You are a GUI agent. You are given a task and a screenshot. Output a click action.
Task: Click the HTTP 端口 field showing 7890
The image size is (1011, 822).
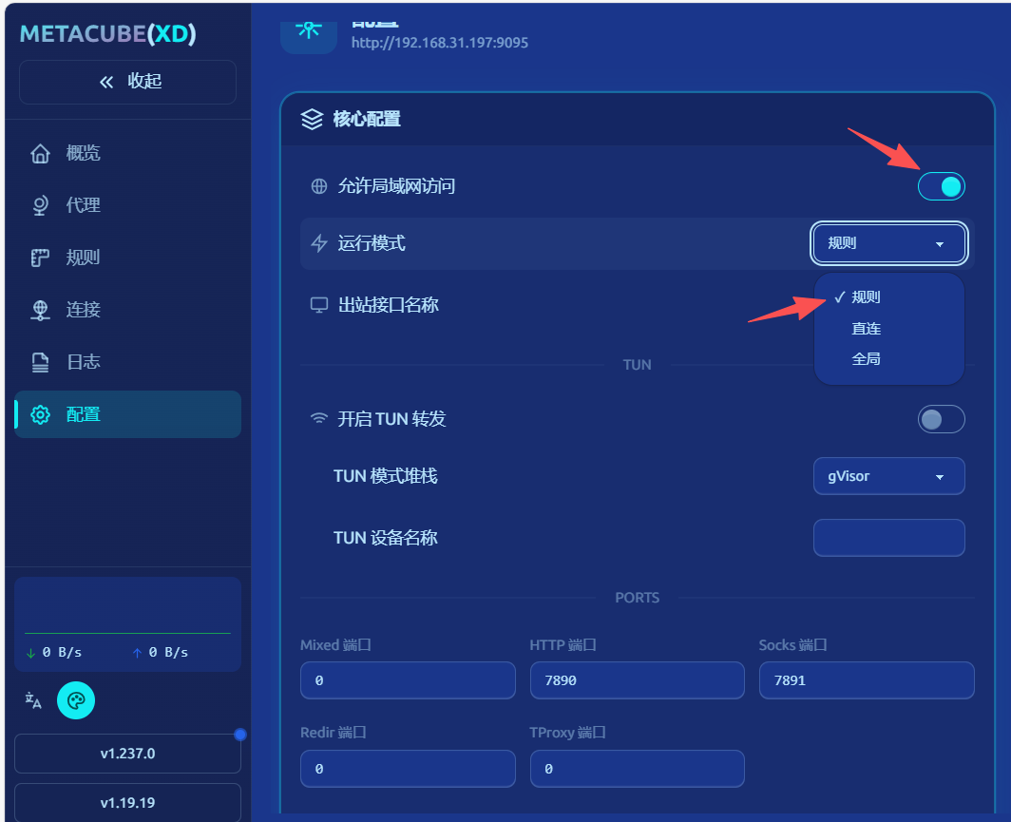(x=637, y=680)
